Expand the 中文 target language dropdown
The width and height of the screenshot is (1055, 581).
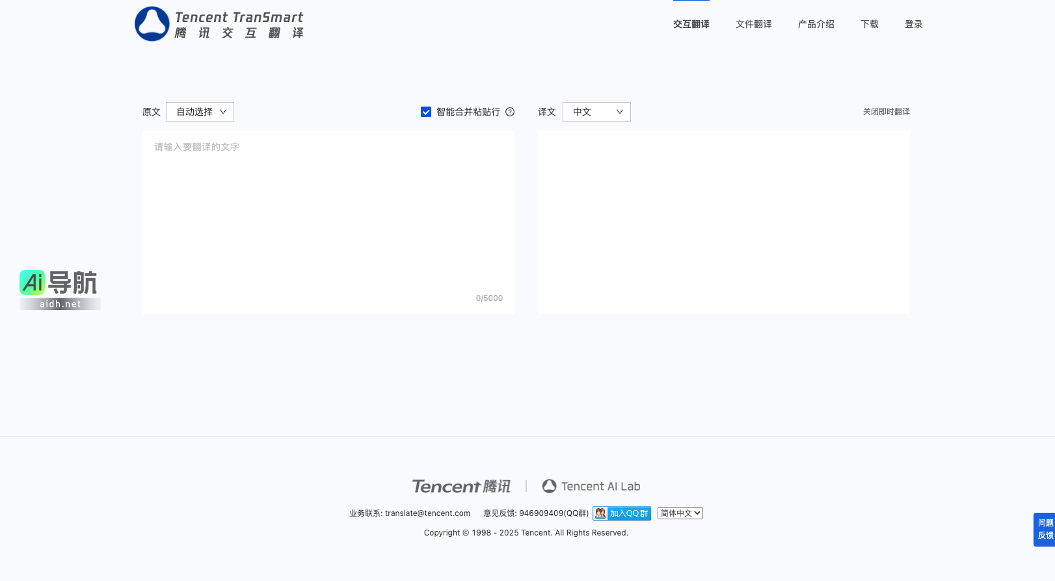coord(596,112)
